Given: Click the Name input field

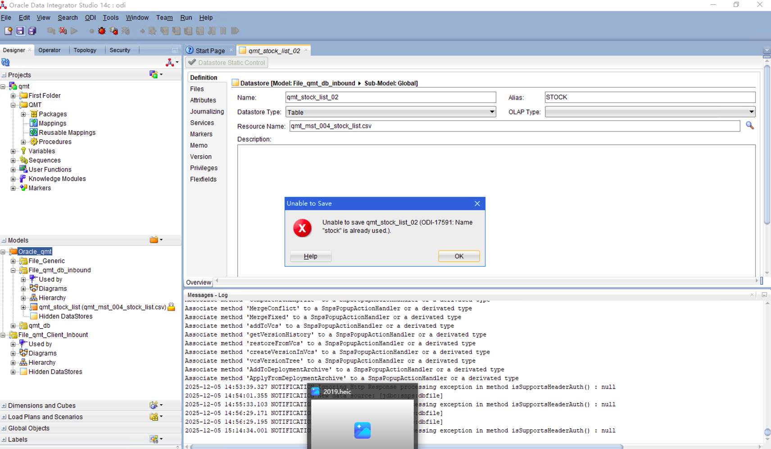Looking at the screenshot, I should click(x=390, y=97).
